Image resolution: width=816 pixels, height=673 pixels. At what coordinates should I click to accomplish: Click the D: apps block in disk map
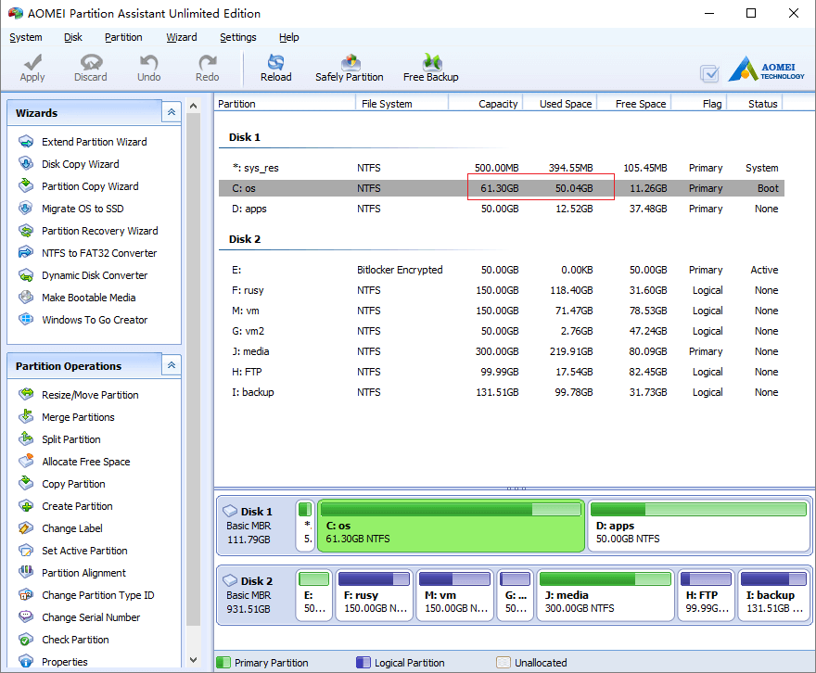click(698, 526)
